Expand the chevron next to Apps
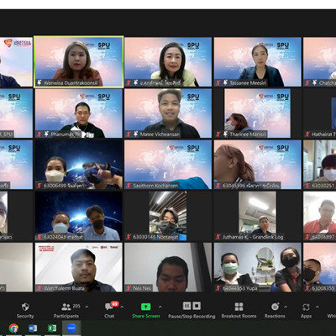The width and height of the screenshot is (336, 336). click(x=318, y=307)
